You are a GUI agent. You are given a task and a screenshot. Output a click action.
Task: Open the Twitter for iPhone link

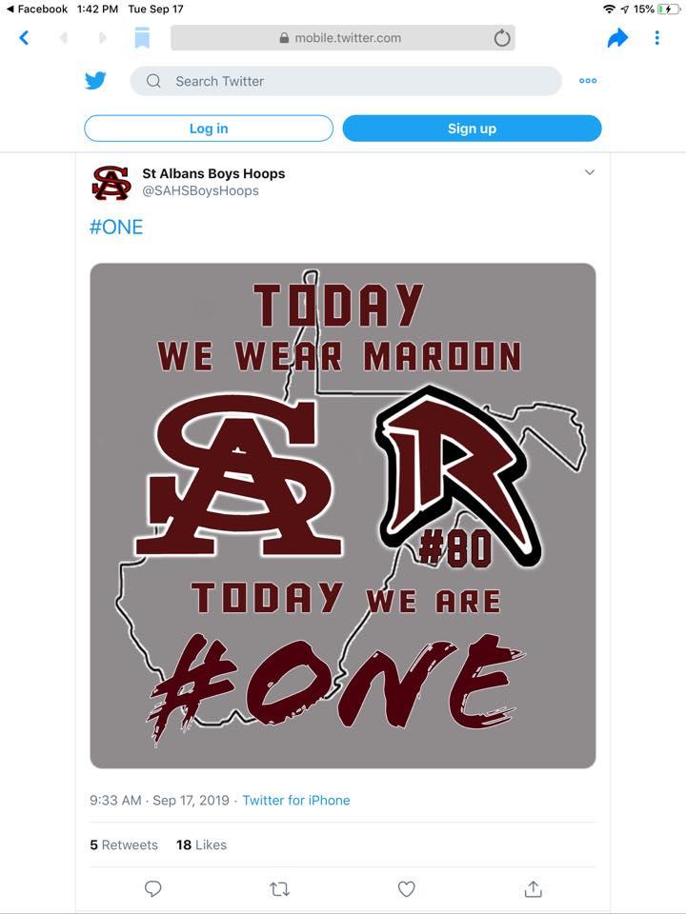tap(296, 801)
